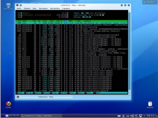Click the us keyboard layout indicator
Image resolution: width=158 pixels, height=118 pixels.
pos(128,116)
